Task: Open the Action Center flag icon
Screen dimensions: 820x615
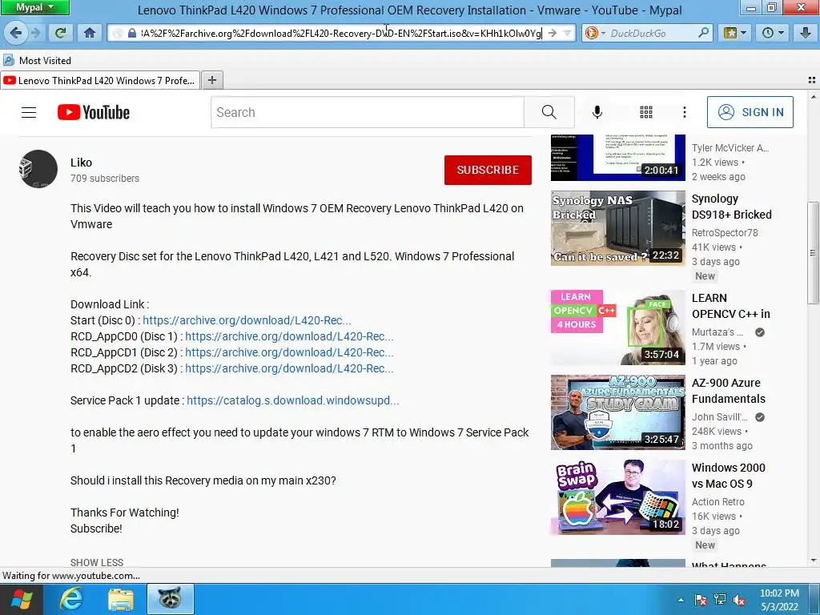Action: pos(701,600)
